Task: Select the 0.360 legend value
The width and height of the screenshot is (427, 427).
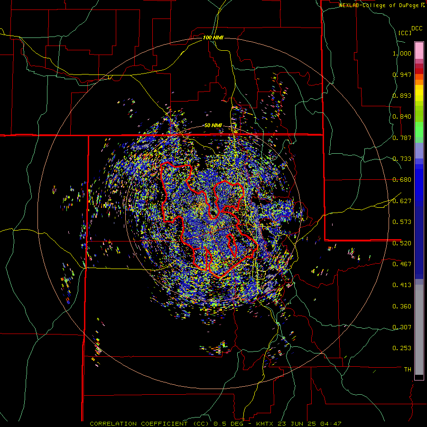Action: pos(402,306)
